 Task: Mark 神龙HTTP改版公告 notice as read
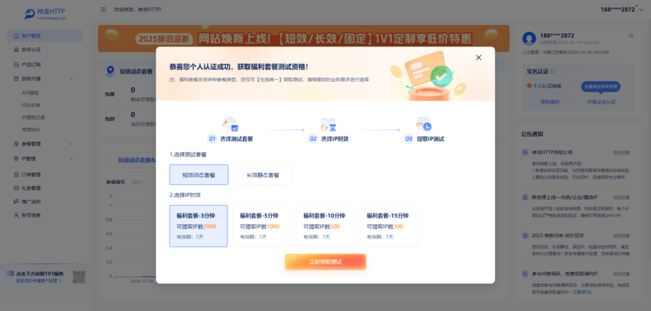(621, 152)
